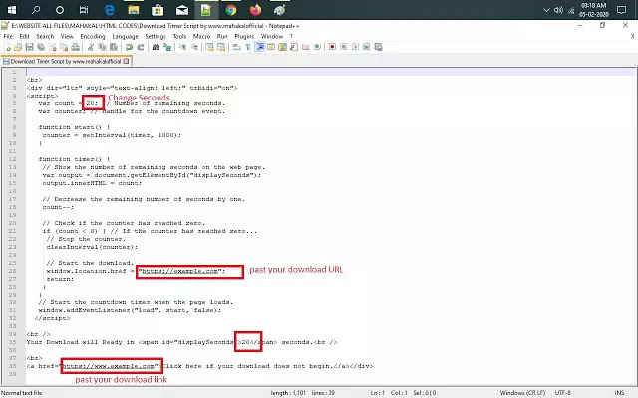Open the View menu
The image size is (638, 398).
click(67, 36)
